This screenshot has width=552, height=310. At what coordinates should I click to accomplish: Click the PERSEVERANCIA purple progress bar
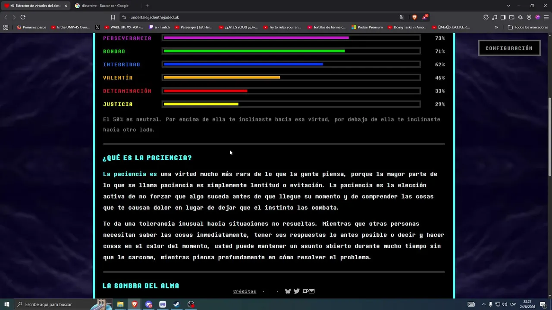(291, 38)
